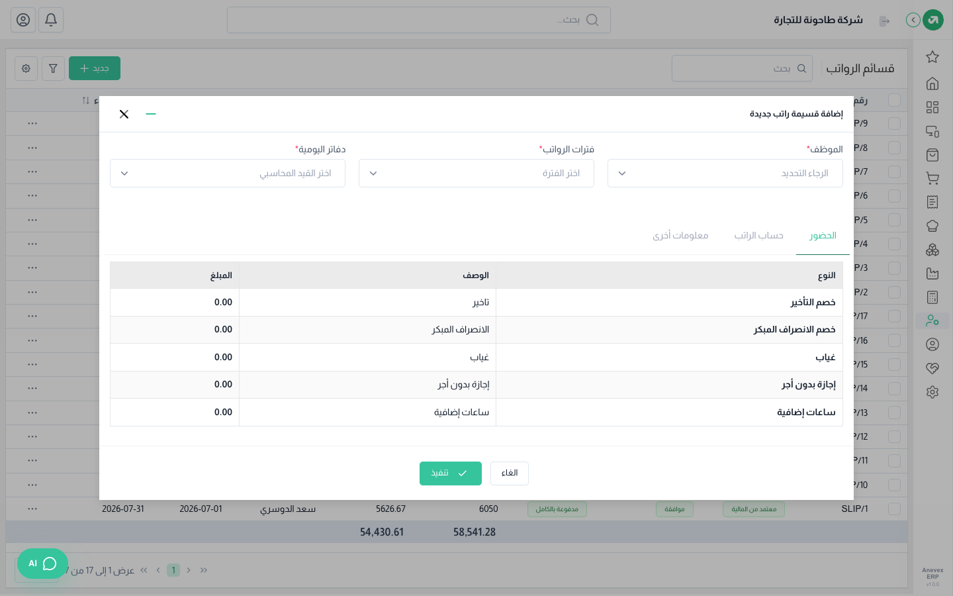Click the الغاء (cancel) button
The height and width of the screenshot is (596, 953).
coord(510,473)
